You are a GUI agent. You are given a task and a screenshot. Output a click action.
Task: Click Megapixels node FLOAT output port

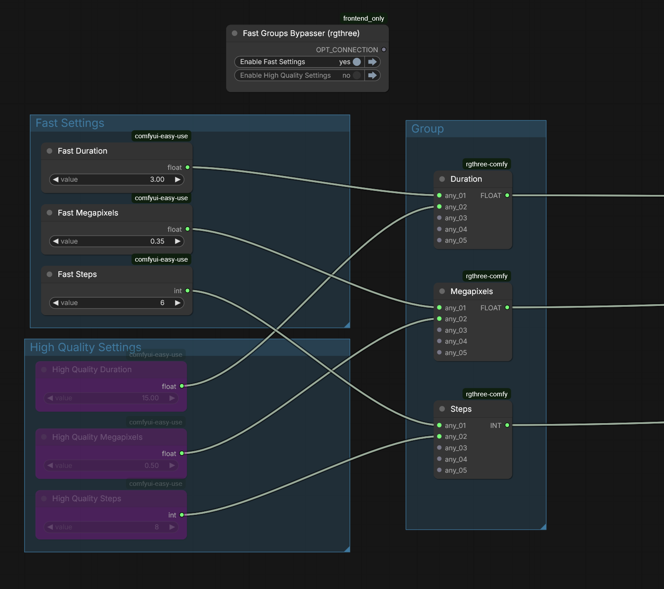pyautogui.click(x=507, y=308)
